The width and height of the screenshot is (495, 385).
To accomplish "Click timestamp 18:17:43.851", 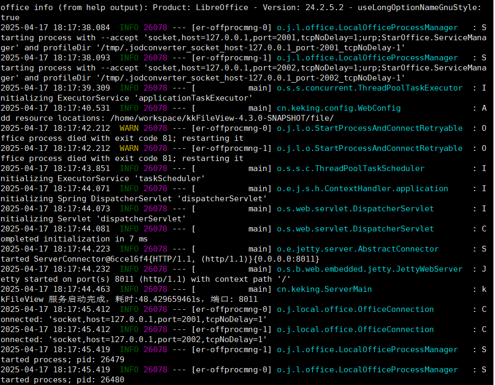I will (82, 168).
